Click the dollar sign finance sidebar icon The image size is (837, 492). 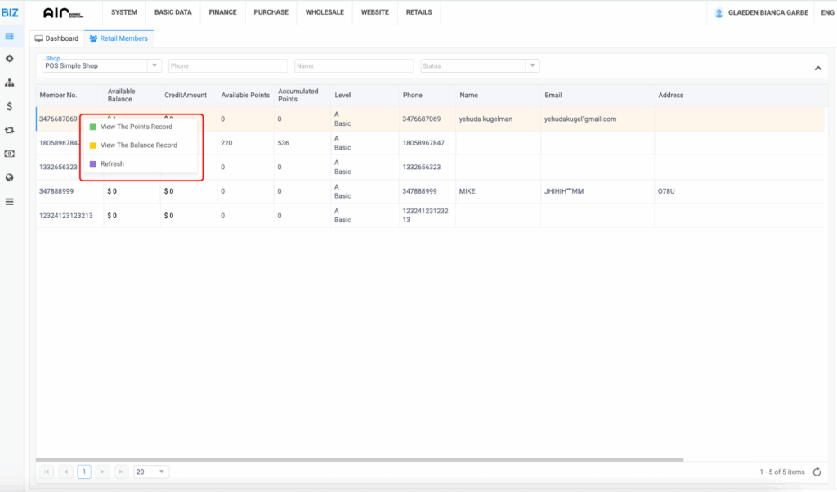coord(9,106)
